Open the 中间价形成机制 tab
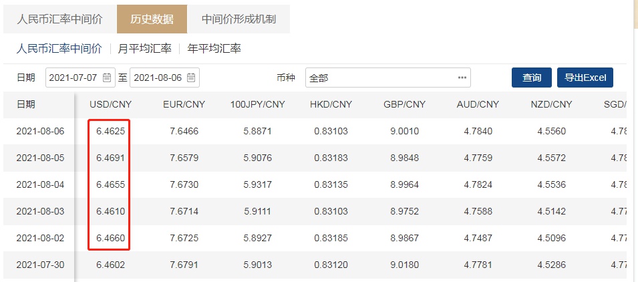 point(238,19)
